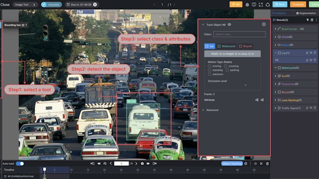This screenshot has width=319, height=179.
Task: Expand the Traffic Signs(1) class row
Action: tap(275, 108)
